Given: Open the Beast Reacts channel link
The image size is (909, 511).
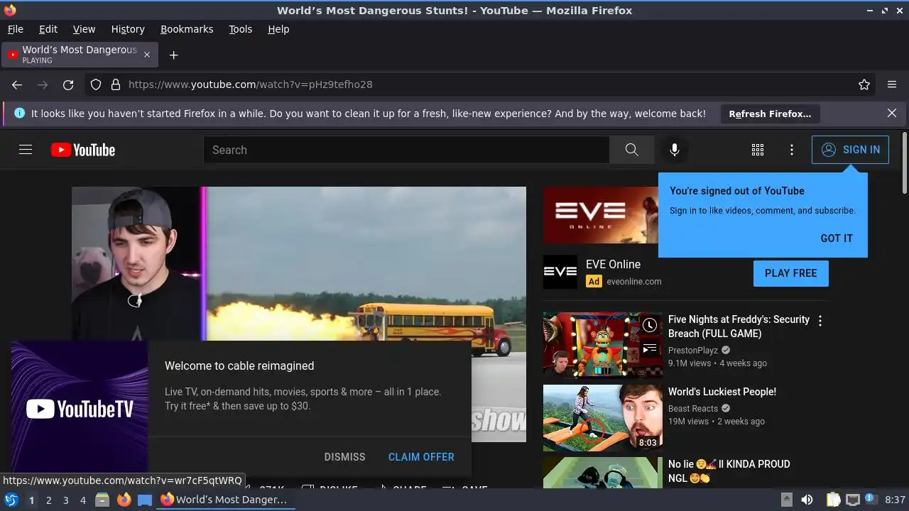Looking at the screenshot, I should [693, 409].
